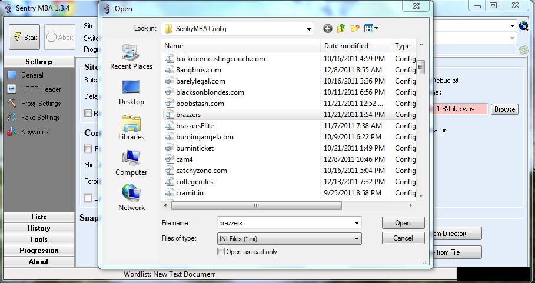The image size is (535, 283).
Task: Click the Open button in dialog
Action: [x=403, y=223]
